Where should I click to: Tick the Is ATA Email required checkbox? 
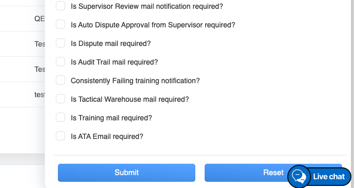(60, 136)
